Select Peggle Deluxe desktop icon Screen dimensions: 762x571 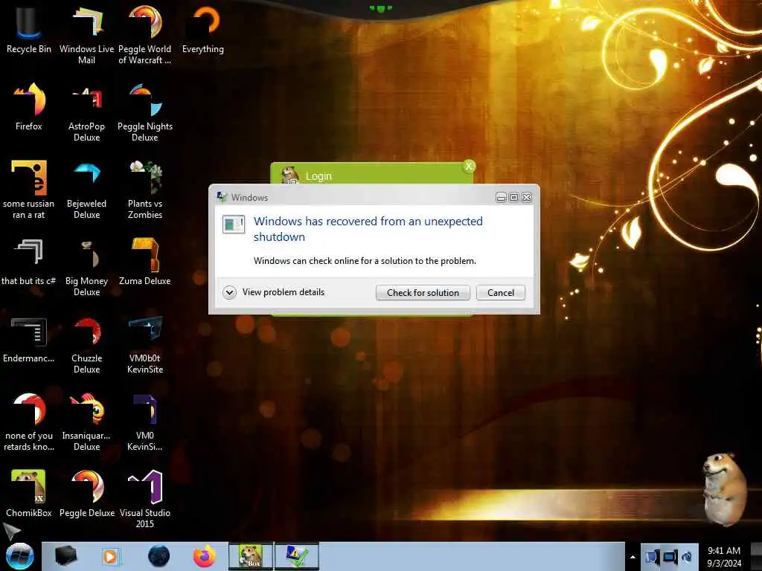point(86,494)
